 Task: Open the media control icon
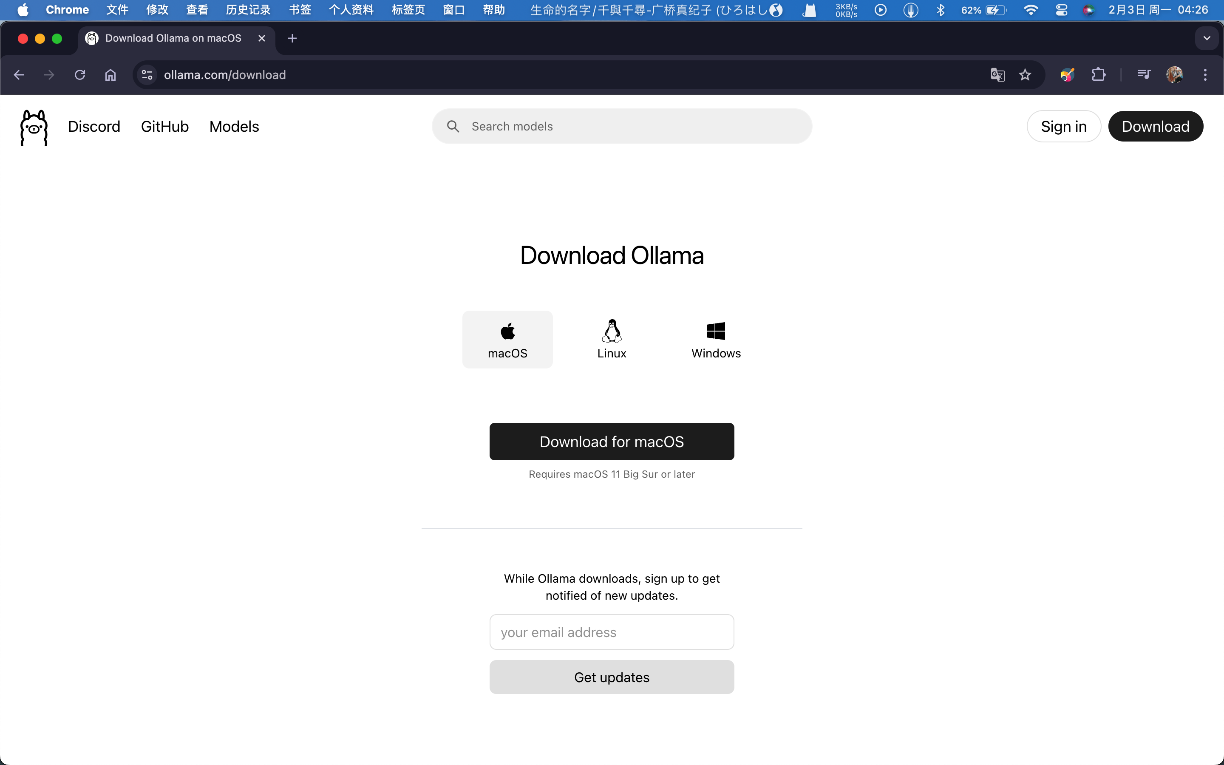point(1144,75)
